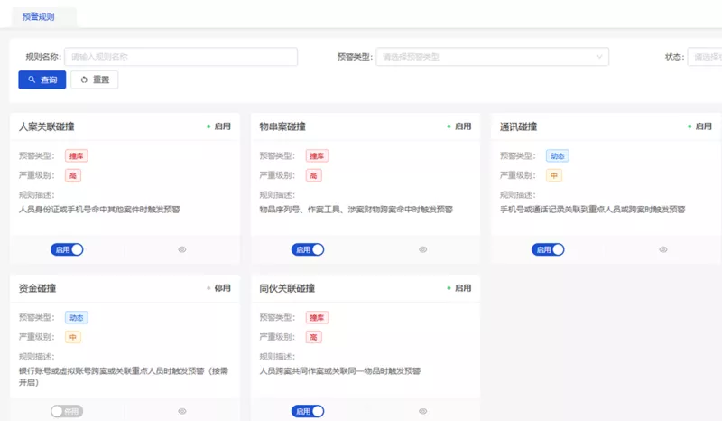Click 启用 status label on 通讯碰撞 card
Screen dimensions: 722x421
coord(703,126)
